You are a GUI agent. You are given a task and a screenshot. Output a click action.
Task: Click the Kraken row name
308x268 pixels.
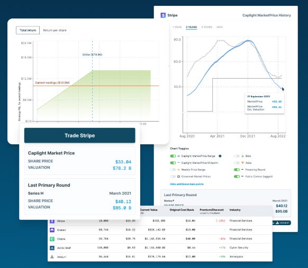(61, 230)
